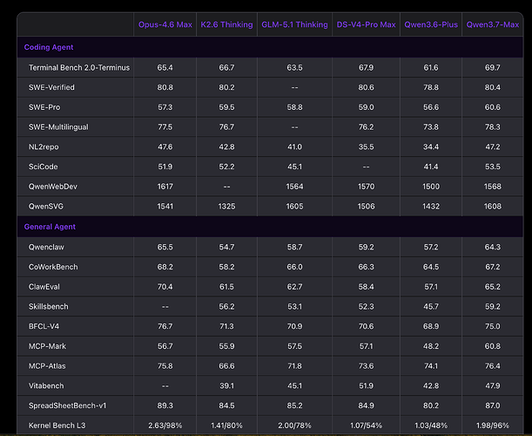Image resolution: width=532 pixels, height=436 pixels.
Task: Click the SWE-Multilingual row label
Action: 58,127
